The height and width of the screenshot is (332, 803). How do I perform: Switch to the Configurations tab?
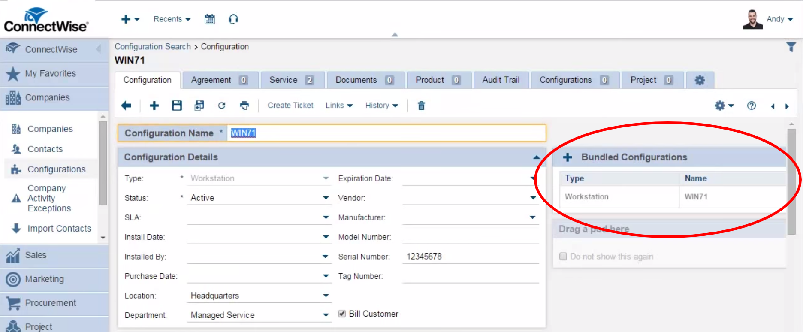point(575,80)
